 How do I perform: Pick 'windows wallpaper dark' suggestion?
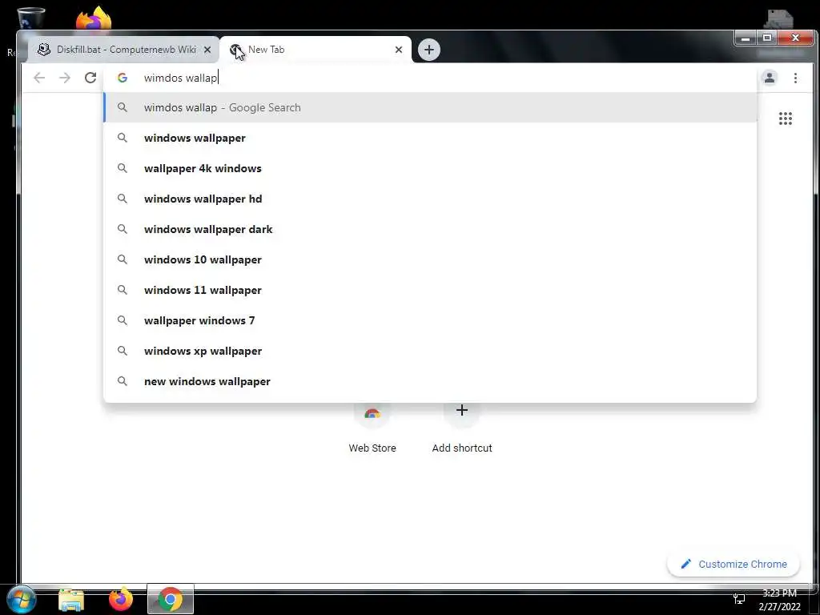tap(430, 229)
